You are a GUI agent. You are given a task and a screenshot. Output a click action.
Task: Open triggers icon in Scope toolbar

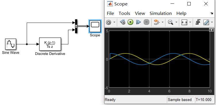point(198,22)
